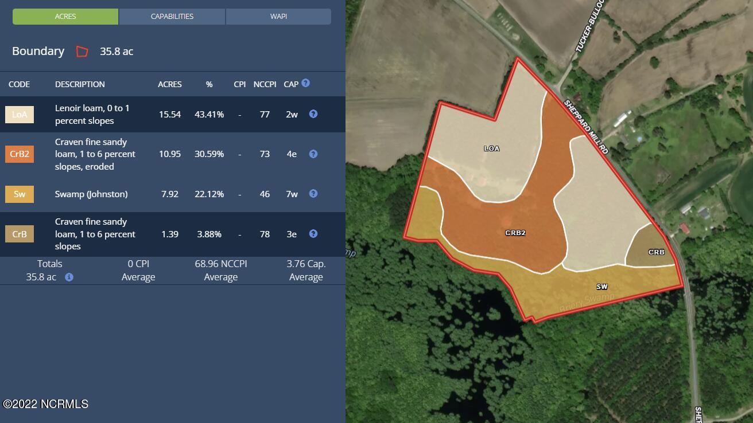Show info for CrB Craven row

pyautogui.click(x=313, y=234)
